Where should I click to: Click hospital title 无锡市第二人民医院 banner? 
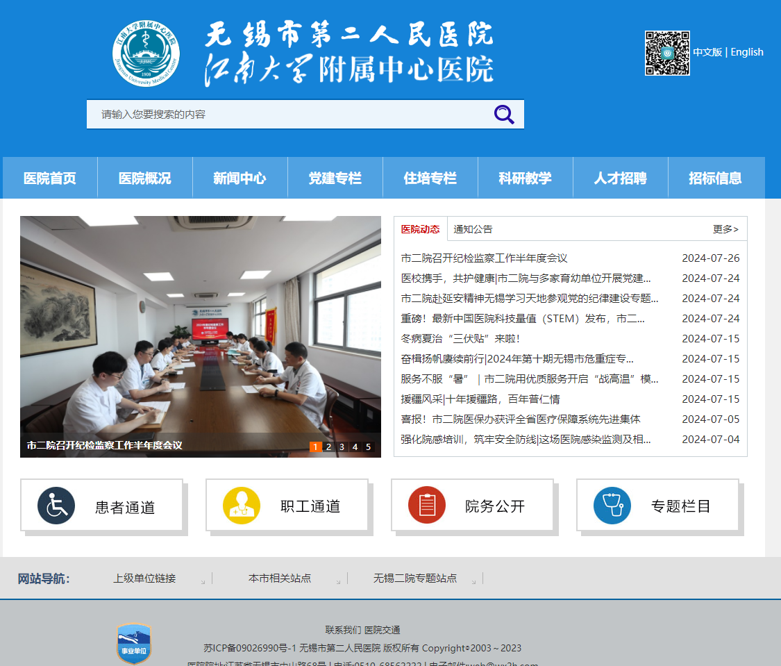pyautogui.click(x=348, y=34)
